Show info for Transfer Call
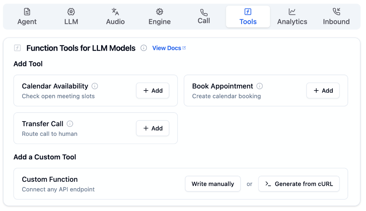This screenshot has width=366, height=211. [70, 124]
